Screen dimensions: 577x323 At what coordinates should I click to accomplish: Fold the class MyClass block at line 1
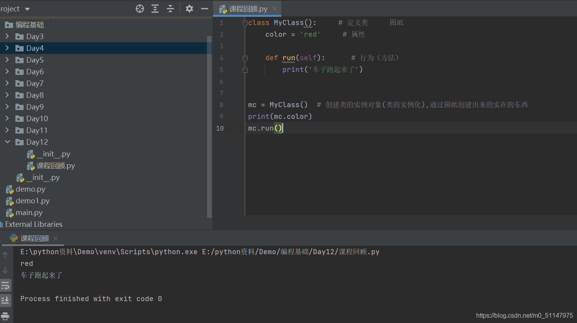point(245,23)
